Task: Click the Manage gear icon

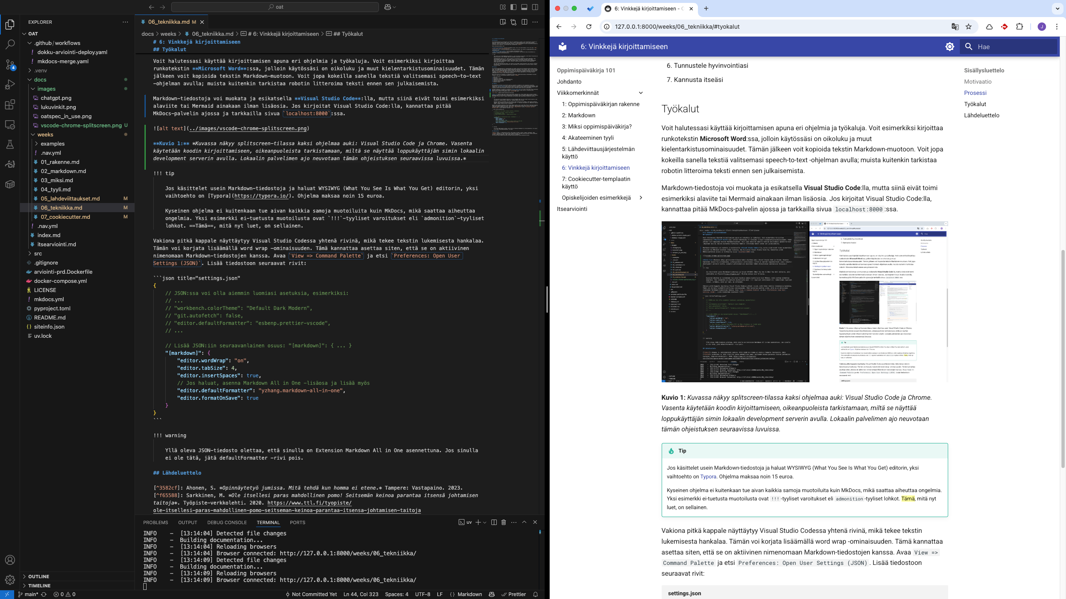Action: 10,579
